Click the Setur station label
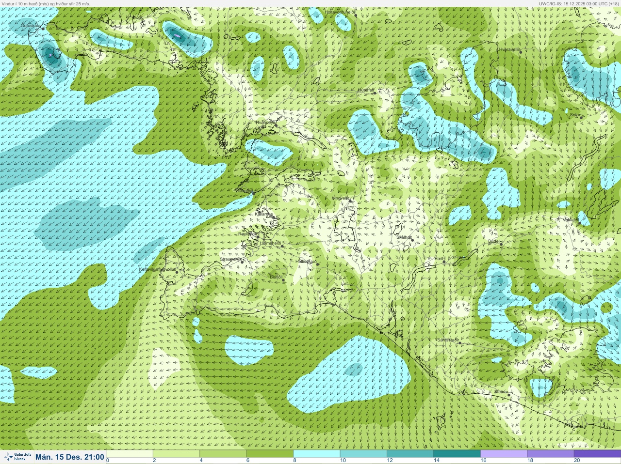The width and height of the screenshot is (621, 464). pyautogui.click(x=575, y=115)
